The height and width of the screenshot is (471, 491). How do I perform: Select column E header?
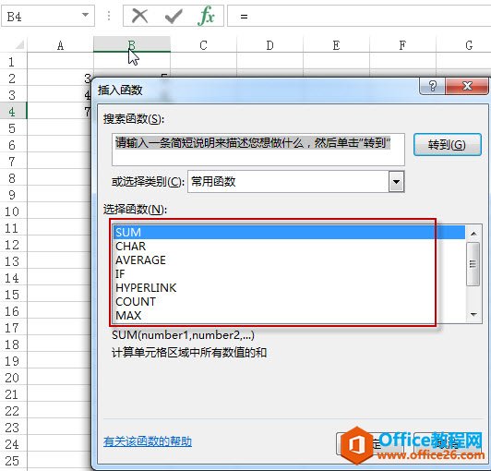click(336, 45)
